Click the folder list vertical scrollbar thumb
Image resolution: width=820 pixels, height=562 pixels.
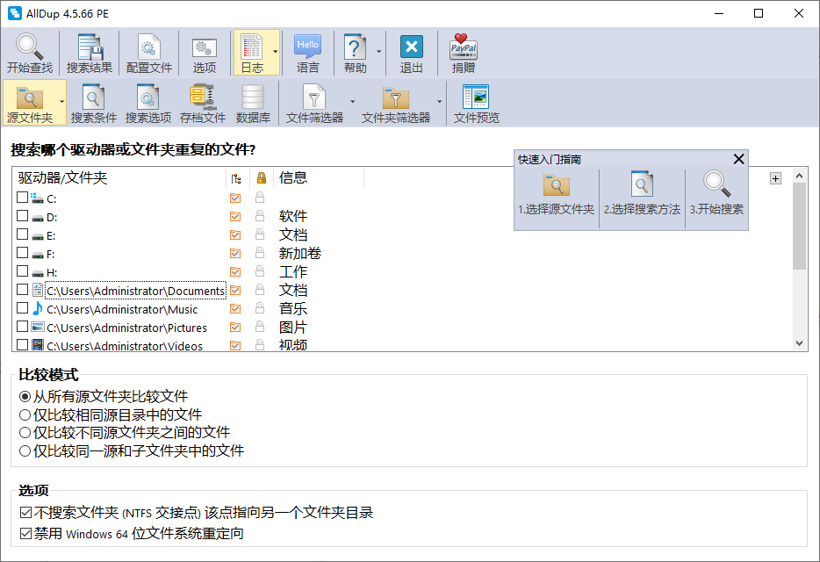click(x=799, y=226)
